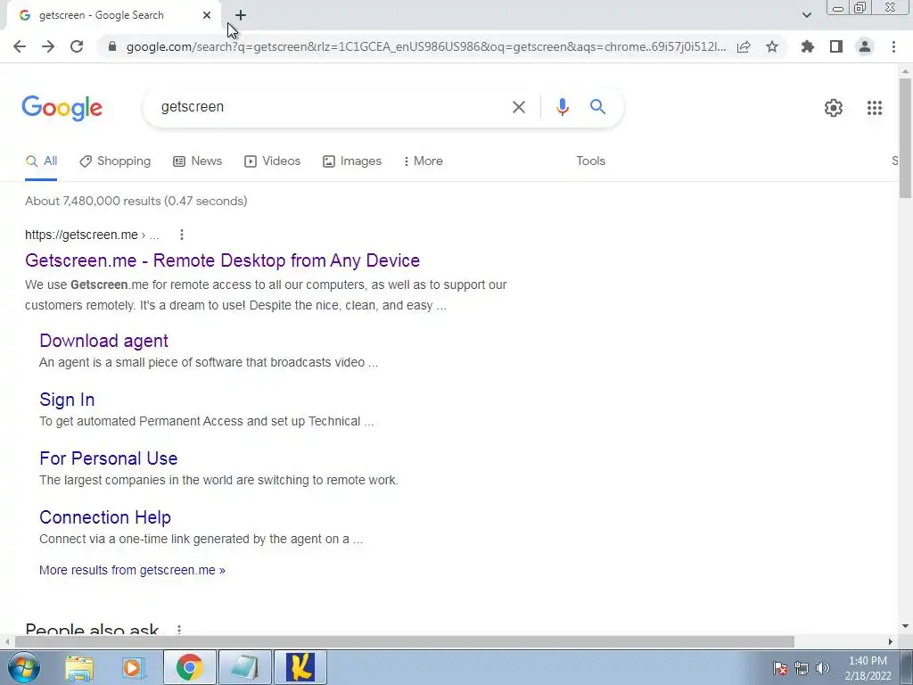Bookmark this page with the star icon
The height and width of the screenshot is (685, 913).
click(772, 46)
